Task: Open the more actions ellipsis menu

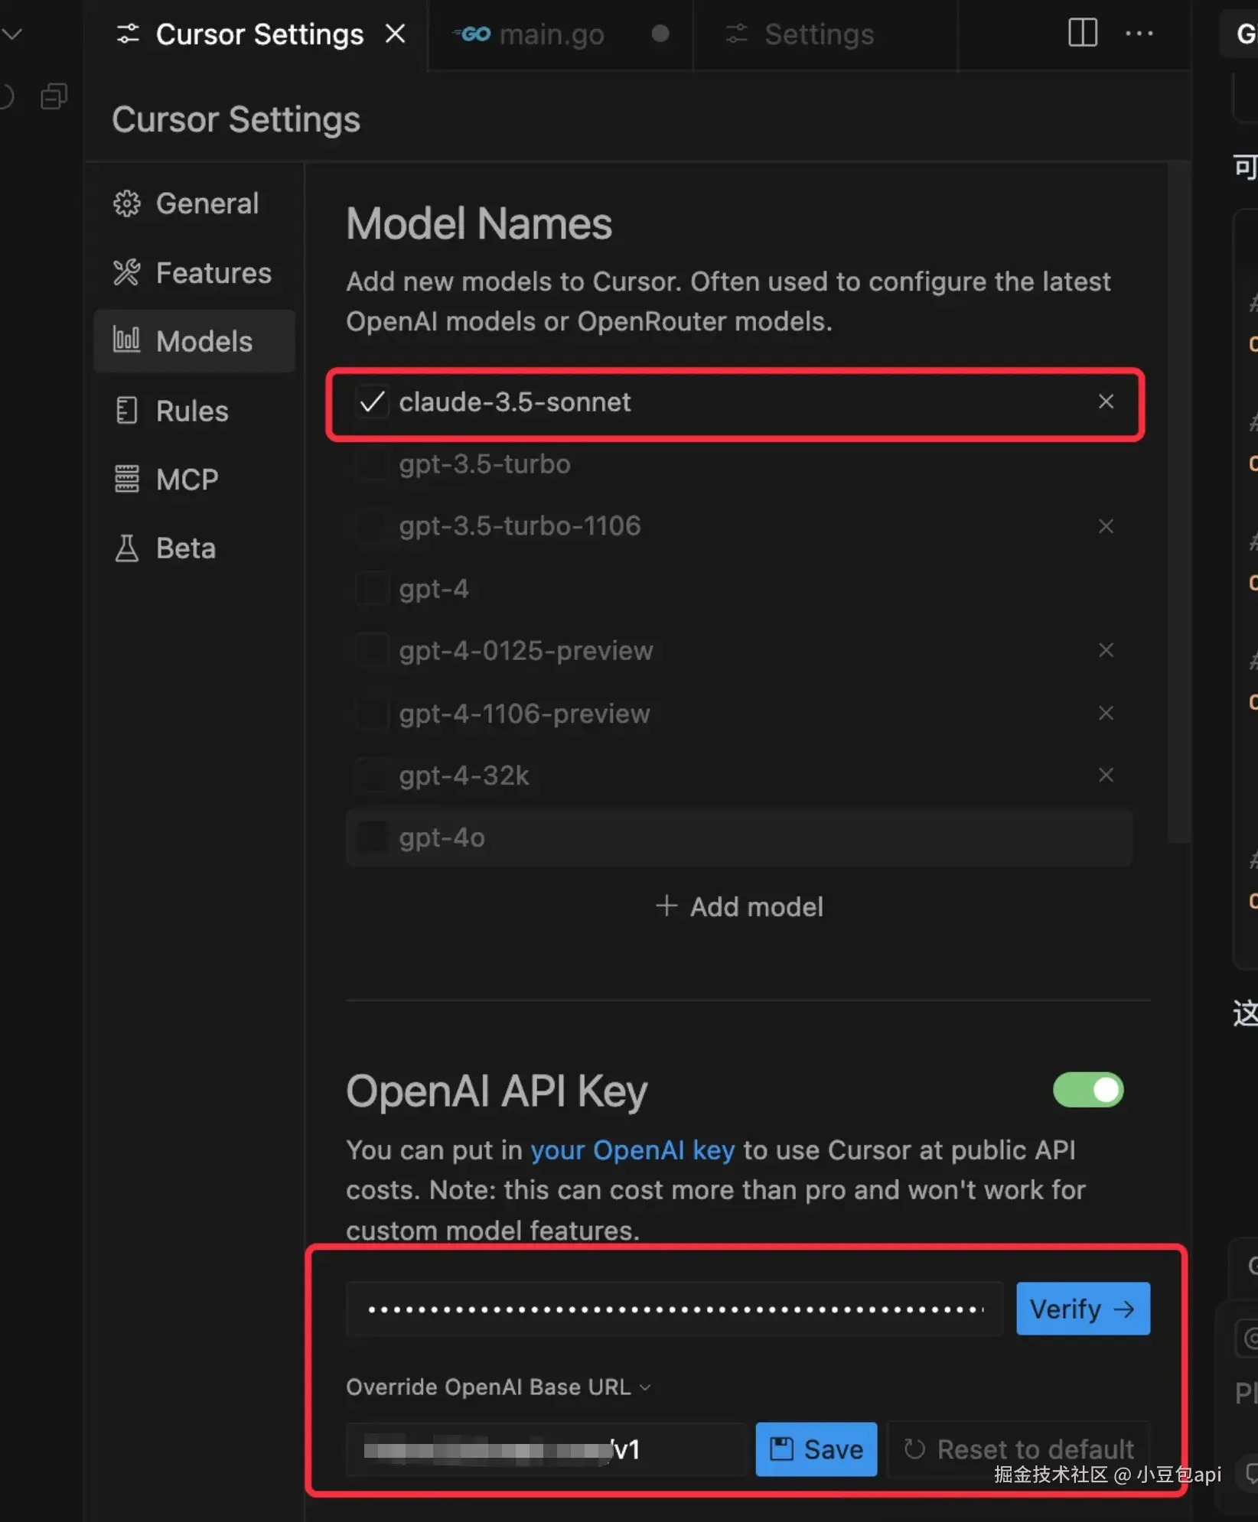Action: pos(1139,33)
